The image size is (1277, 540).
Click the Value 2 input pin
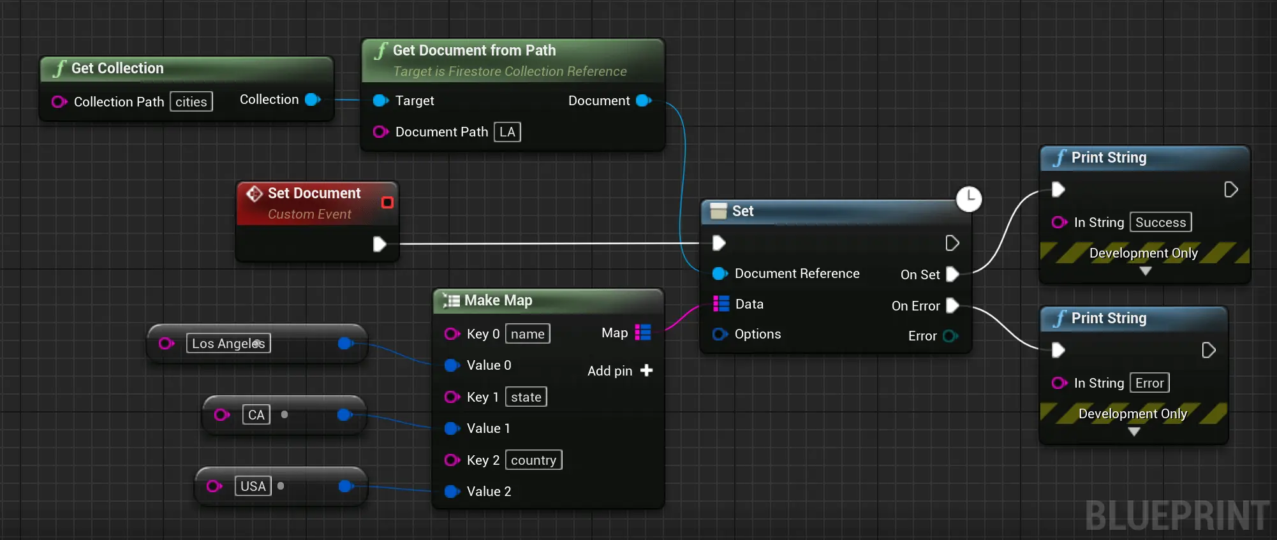[452, 492]
